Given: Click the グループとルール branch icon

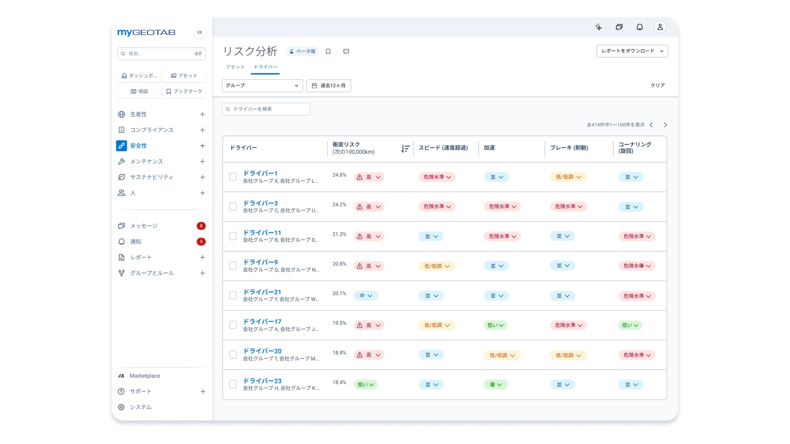Looking at the screenshot, I should pos(121,273).
